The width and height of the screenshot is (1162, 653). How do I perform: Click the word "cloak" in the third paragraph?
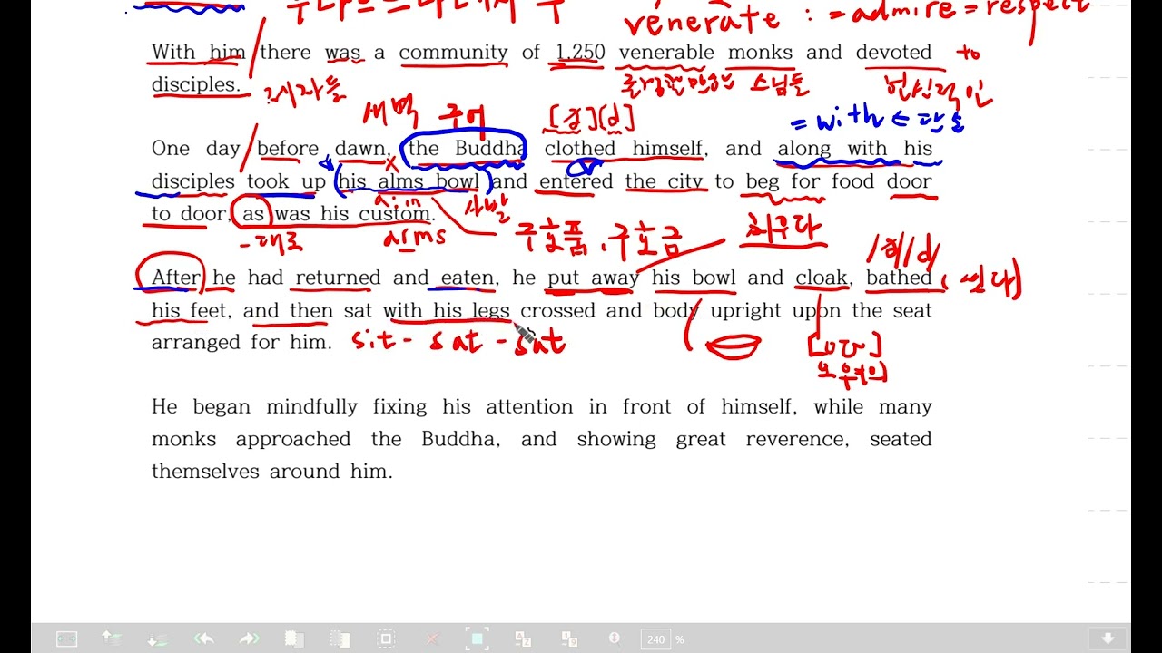822,278
